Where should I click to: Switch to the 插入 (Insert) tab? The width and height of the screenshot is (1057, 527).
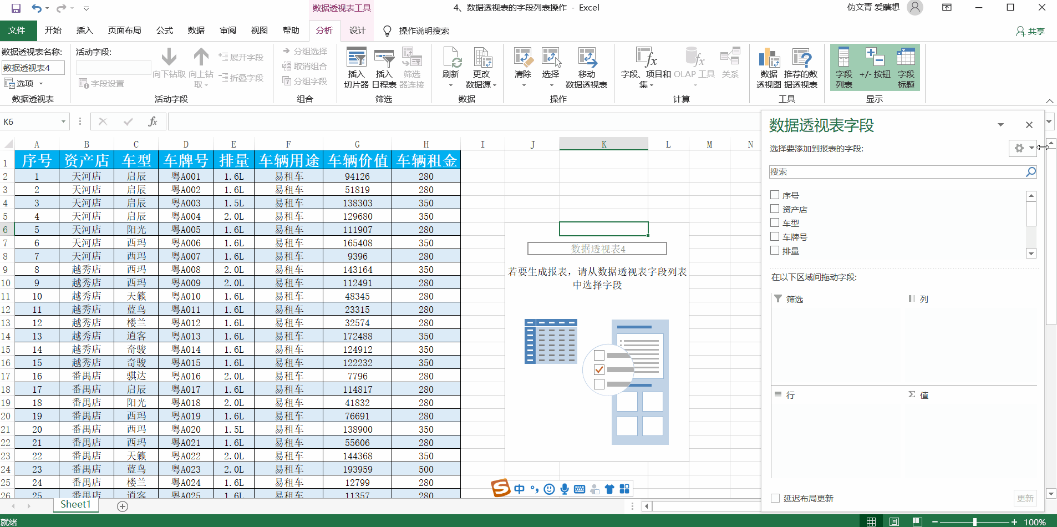pyautogui.click(x=84, y=31)
